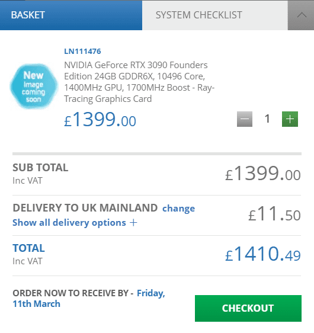Click 'change' next to delivery destination
This screenshot has width=314, height=333.
[x=178, y=209]
